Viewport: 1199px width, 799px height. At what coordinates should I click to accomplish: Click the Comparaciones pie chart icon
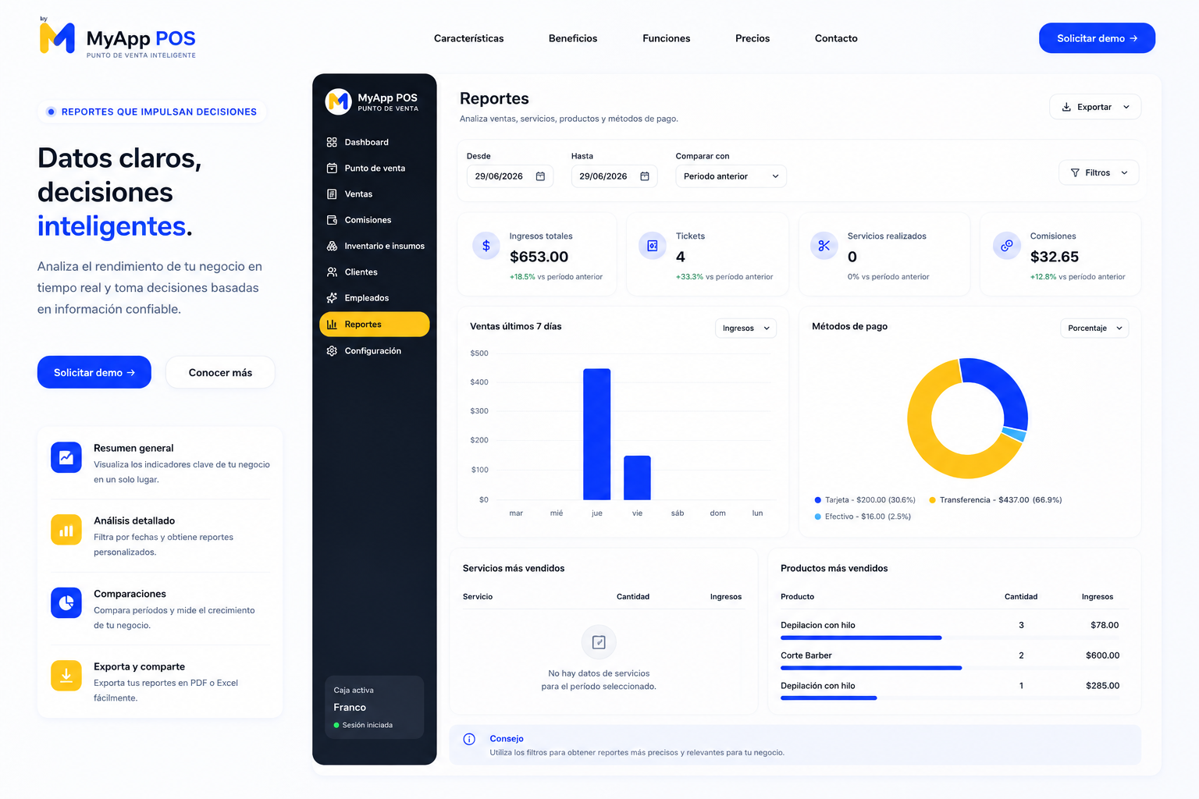pos(66,602)
